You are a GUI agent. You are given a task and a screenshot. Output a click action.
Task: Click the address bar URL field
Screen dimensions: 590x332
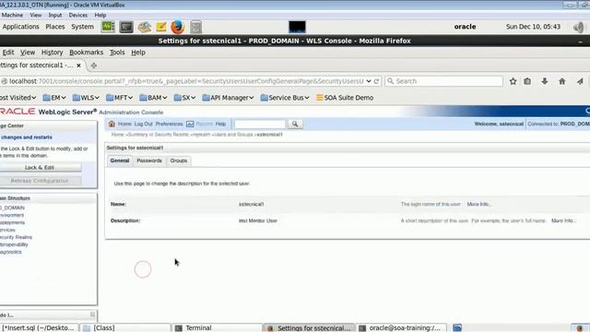click(x=186, y=81)
